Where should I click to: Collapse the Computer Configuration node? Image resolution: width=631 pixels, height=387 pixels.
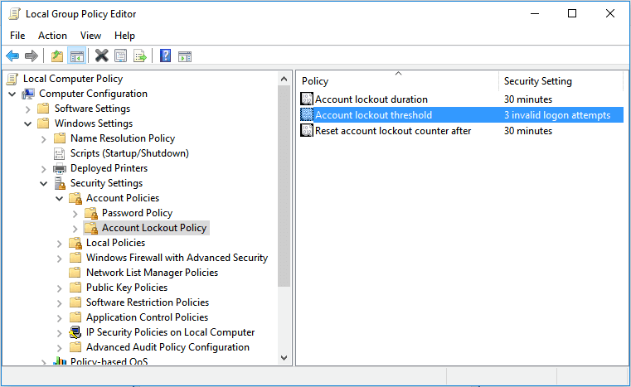(12, 94)
